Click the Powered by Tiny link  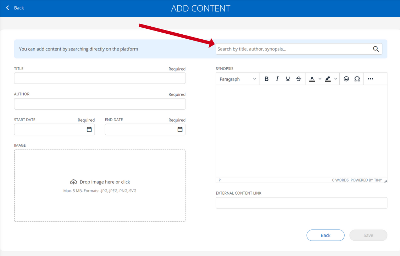366,180
